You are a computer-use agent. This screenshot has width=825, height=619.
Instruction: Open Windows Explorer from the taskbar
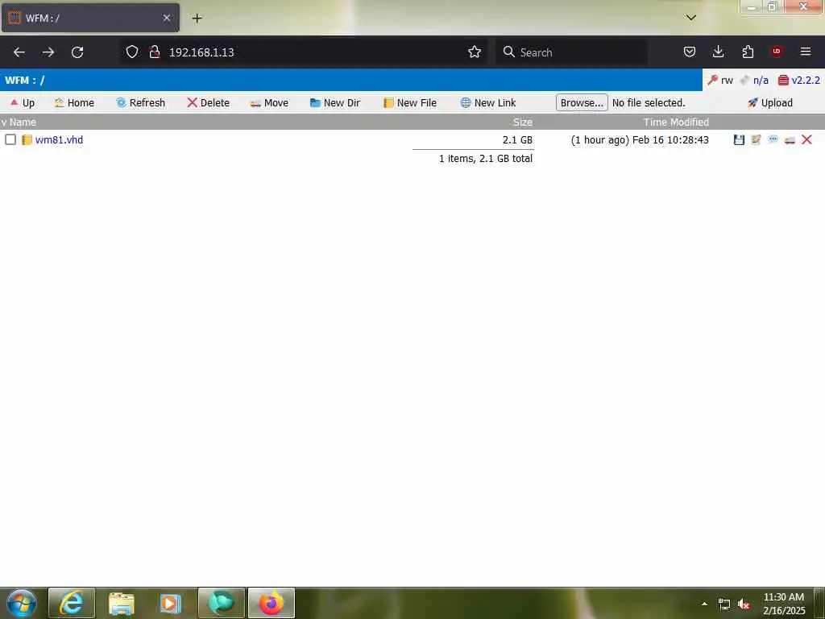(122, 603)
